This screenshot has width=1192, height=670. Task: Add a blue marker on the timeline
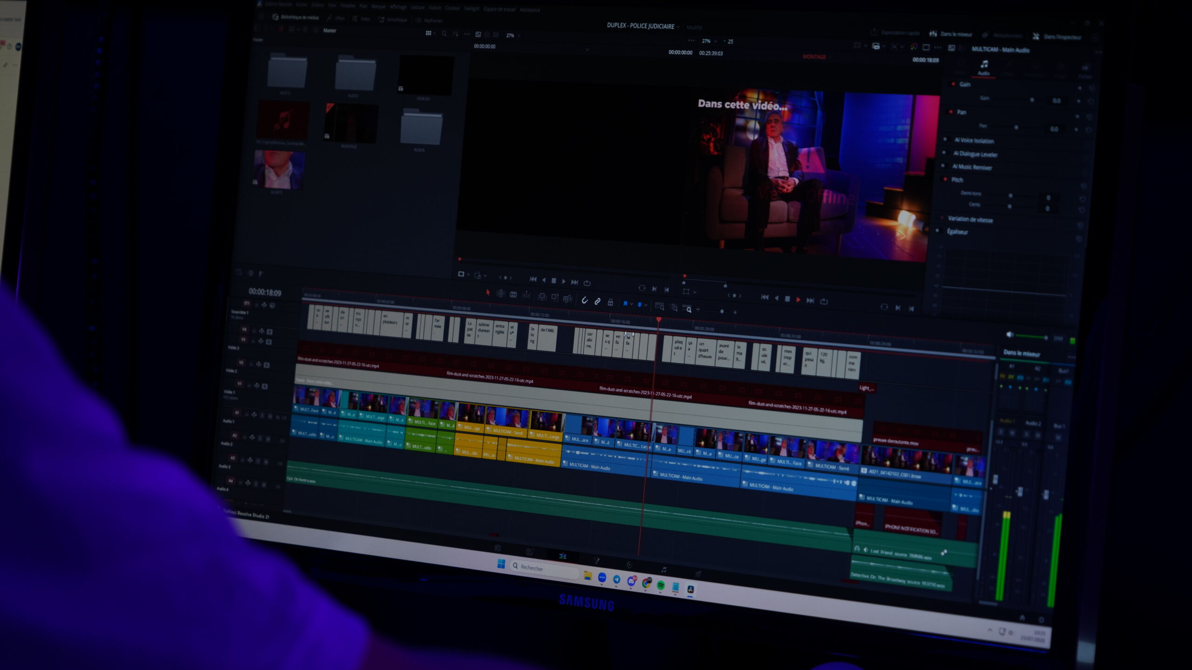tap(639, 305)
